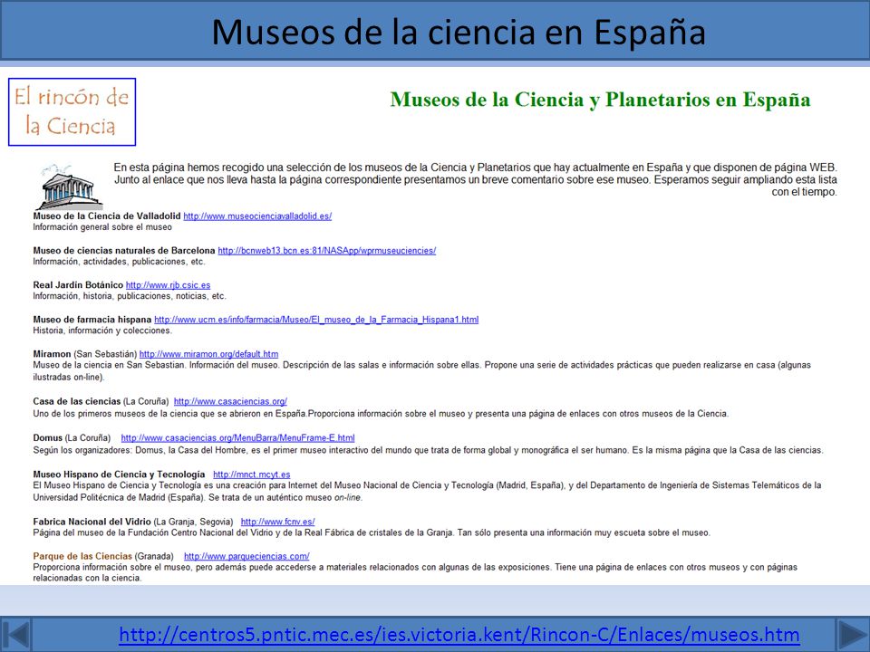Open the mnct.mcyt.es link
The height and width of the screenshot is (652, 870).
(x=251, y=475)
